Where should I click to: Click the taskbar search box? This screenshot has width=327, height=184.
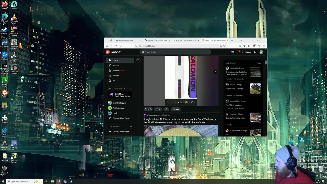(24, 181)
